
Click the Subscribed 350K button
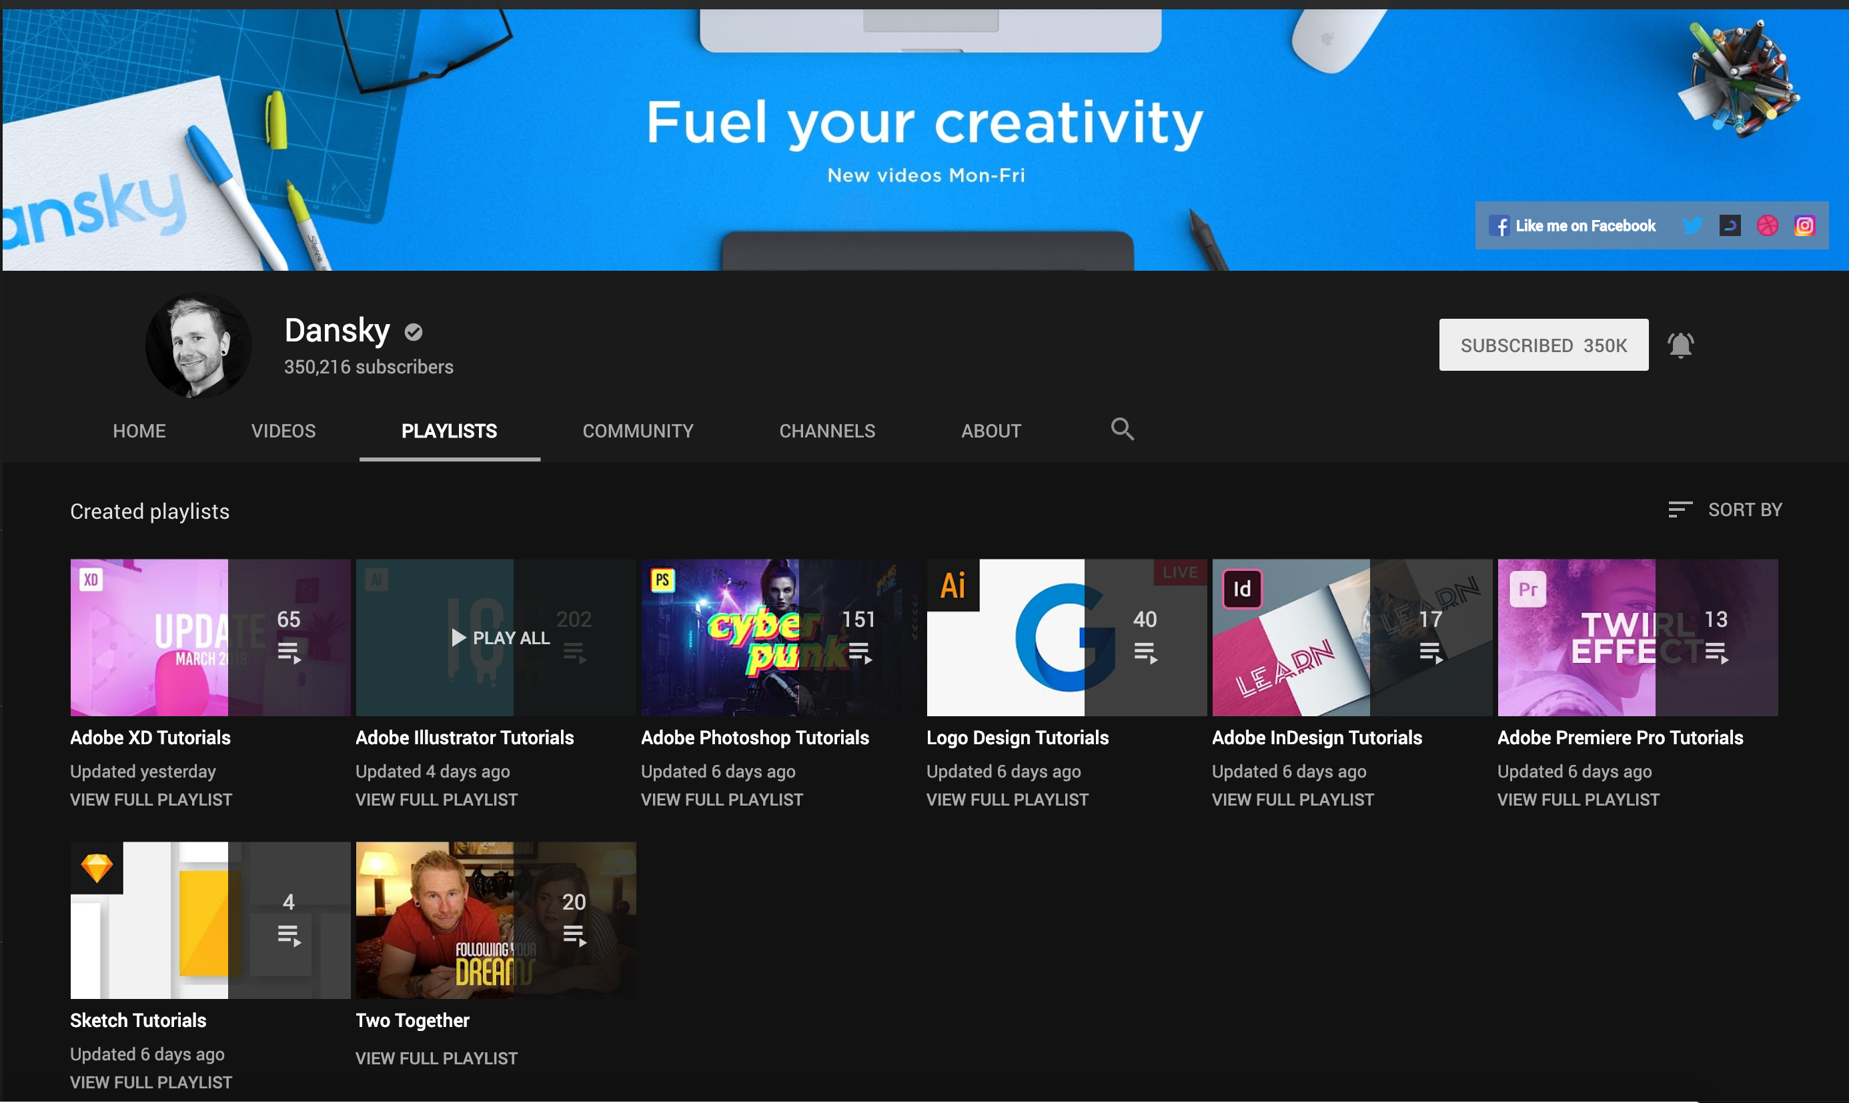coord(1544,345)
